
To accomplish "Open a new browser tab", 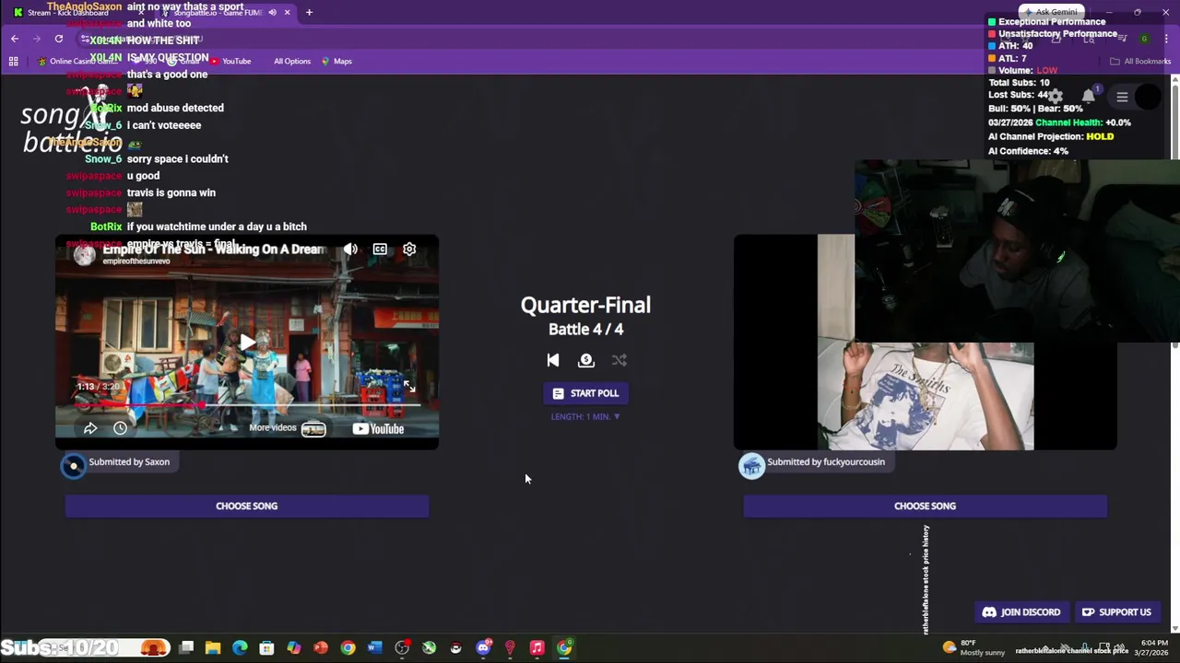I will click(x=309, y=12).
